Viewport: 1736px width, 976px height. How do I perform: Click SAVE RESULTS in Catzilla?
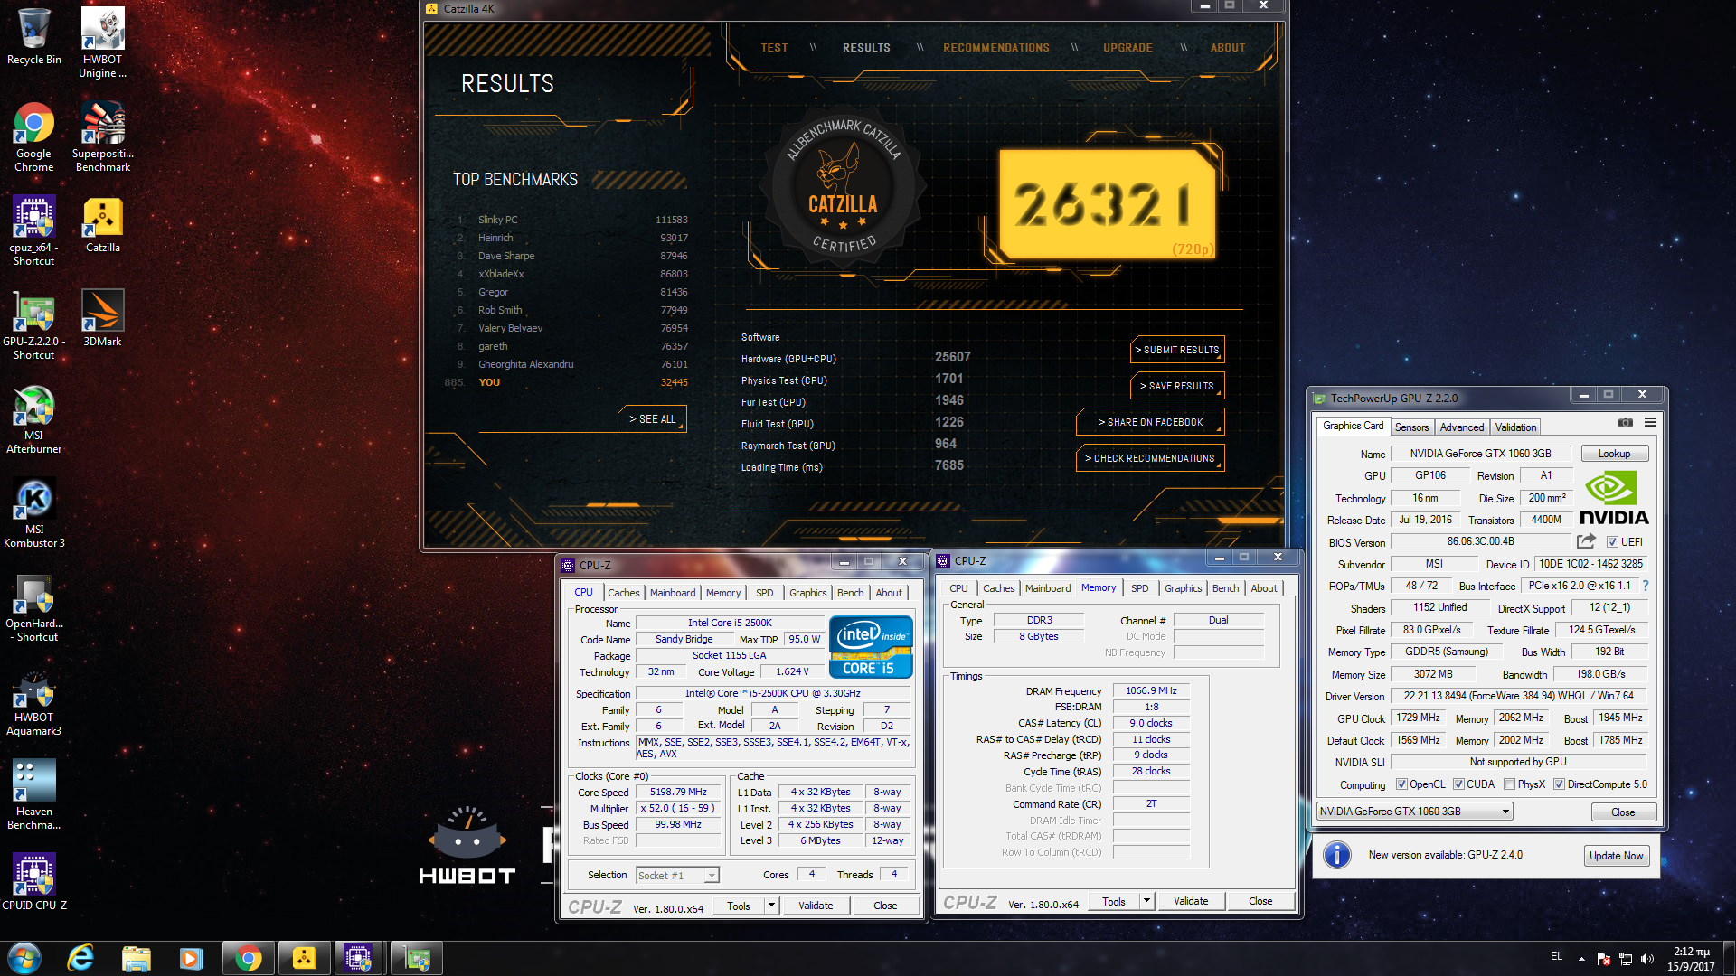[x=1177, y=386]
